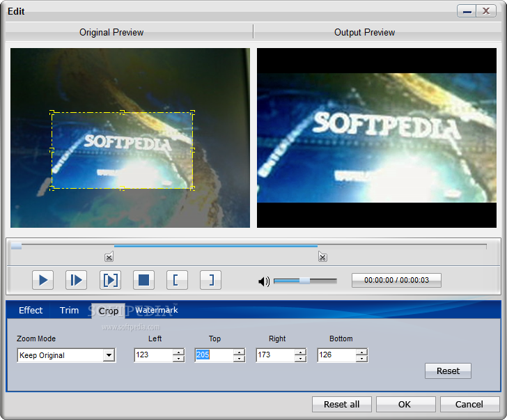
Task: Switch to the Trim tab
Action: pos(69,311)
